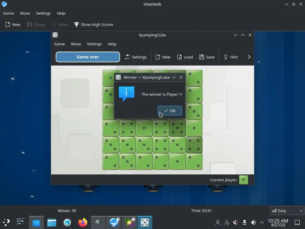
Task: Click the Time: 03:41 status text
Action: coord(201,211)
